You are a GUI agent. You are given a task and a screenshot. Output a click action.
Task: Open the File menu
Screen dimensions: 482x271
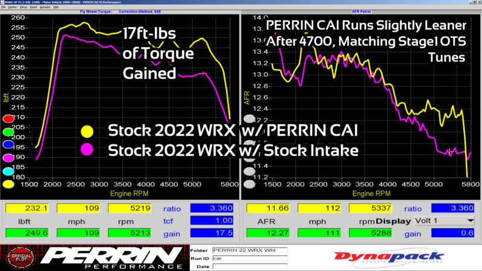coord(4,7)
